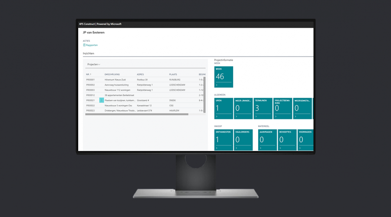Open the Rapporten link
The width and height of the screenshot is (391, 217).
tap(92, 45)
